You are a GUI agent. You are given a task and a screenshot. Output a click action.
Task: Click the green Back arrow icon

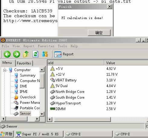(x=7, y=54)
